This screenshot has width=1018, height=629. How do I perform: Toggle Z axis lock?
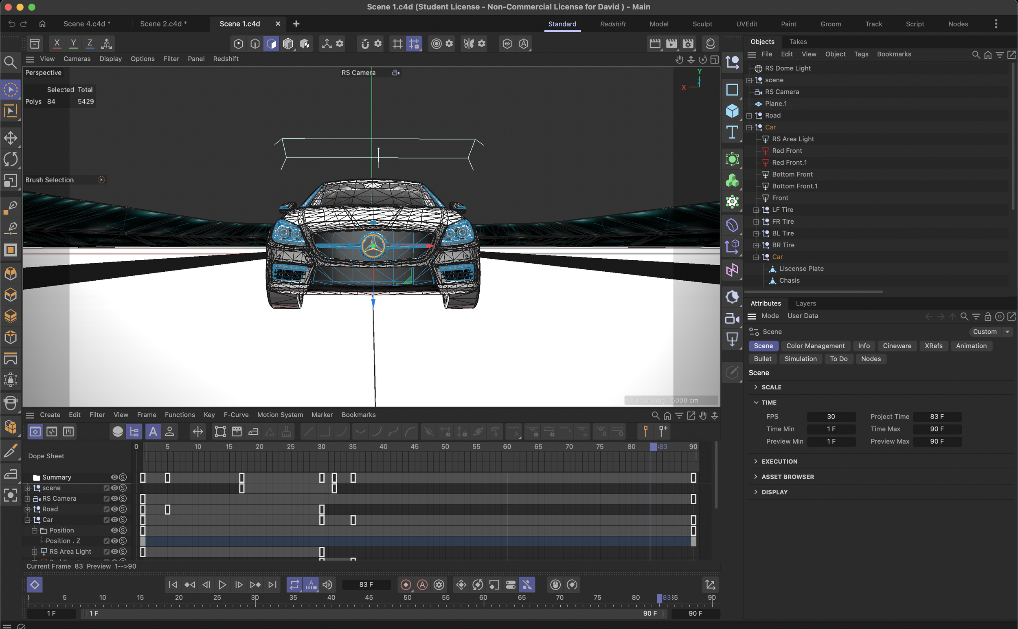coord(90,43)
